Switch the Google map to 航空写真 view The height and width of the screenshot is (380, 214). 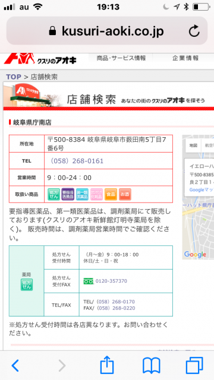tap(208, 145)
